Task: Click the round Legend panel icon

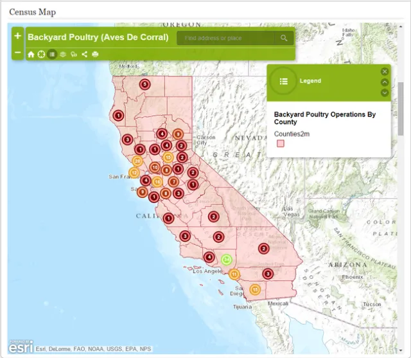Action: [x=283, y=81]
